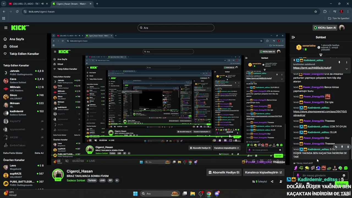Click the user icon next to share
This screenshot has height=198, width=352.
(281, 182)
